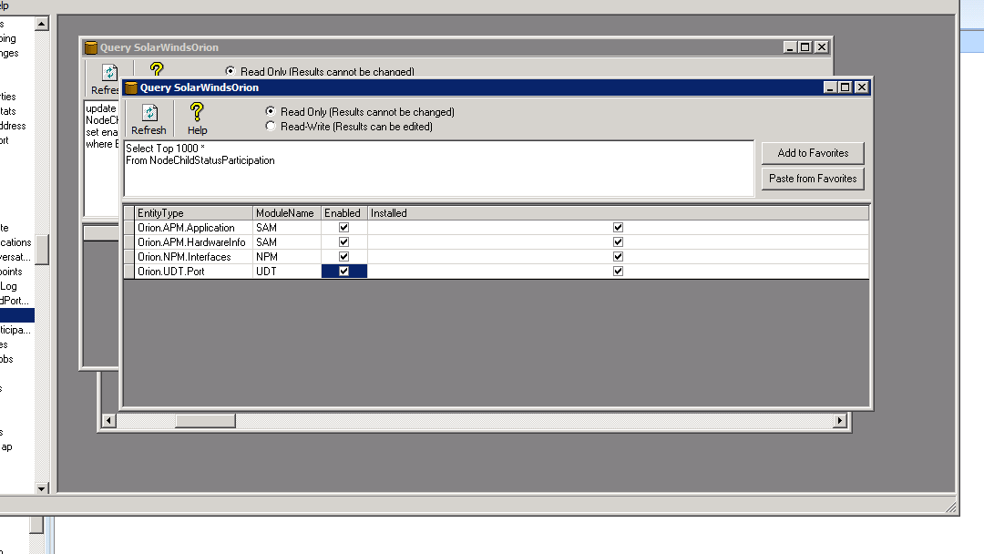The image size is (984, 554).
Task: Sort by Installed column header
Action: click(618, 213)
